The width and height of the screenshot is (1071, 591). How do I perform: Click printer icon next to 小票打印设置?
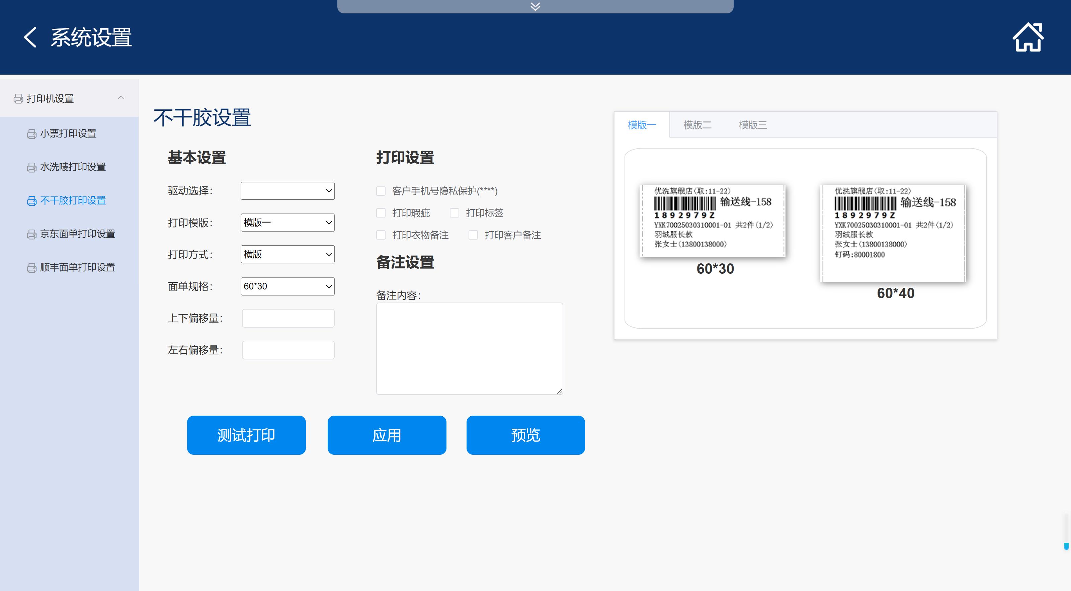pos(31,134)
